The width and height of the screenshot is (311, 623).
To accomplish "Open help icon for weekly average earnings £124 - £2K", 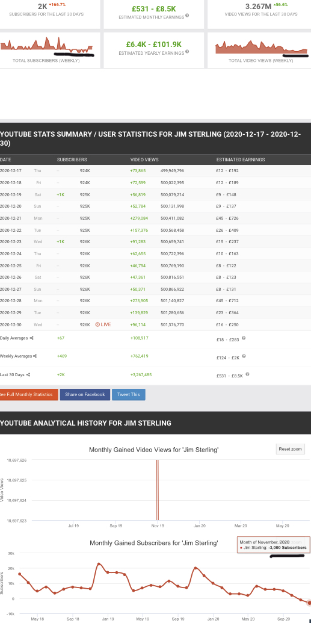I will (x=244, y=356).
